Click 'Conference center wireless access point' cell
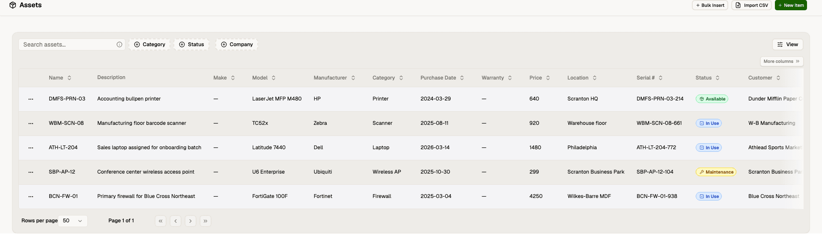This screenshot has height=242, width=822. 146,172
